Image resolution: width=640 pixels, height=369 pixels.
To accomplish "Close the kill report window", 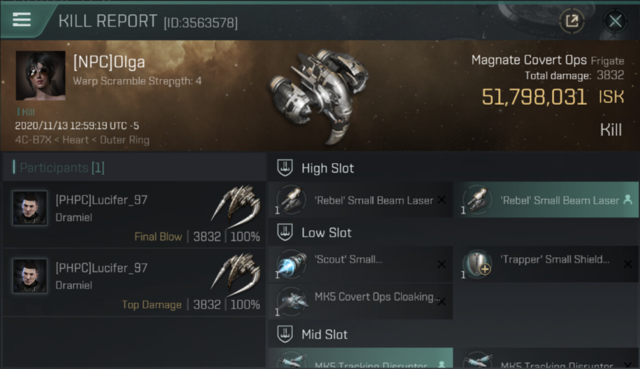I will [615, 21].
